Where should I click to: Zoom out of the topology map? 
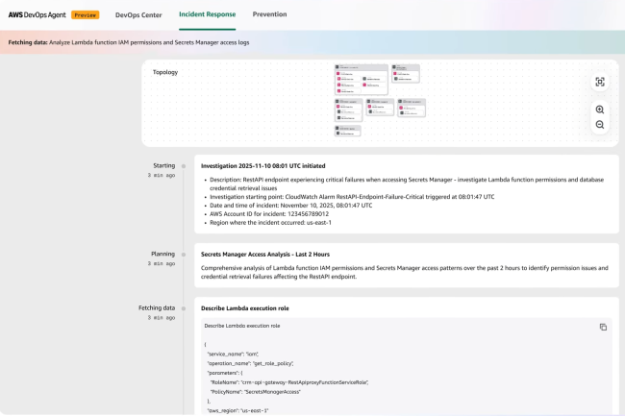(600, 125)
